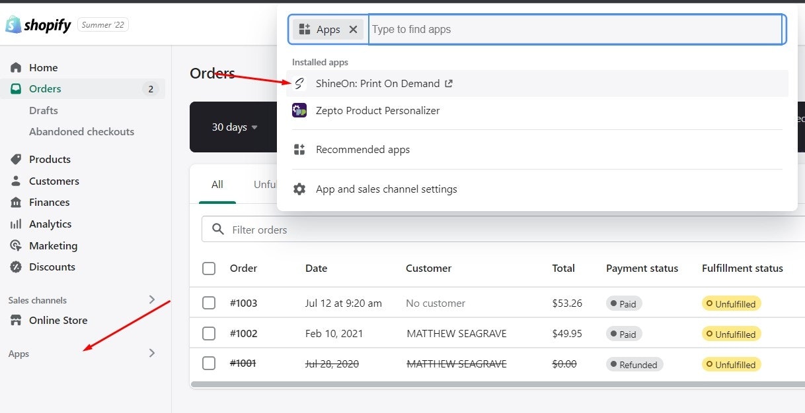
Task: Expand the Sales channels chevron
Action: (152, 300)
